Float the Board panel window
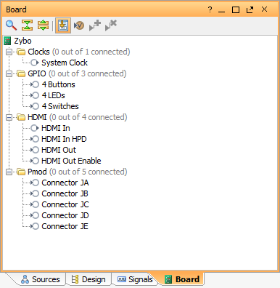The height and width of the screenshot is (288, 280). (250, 10)
